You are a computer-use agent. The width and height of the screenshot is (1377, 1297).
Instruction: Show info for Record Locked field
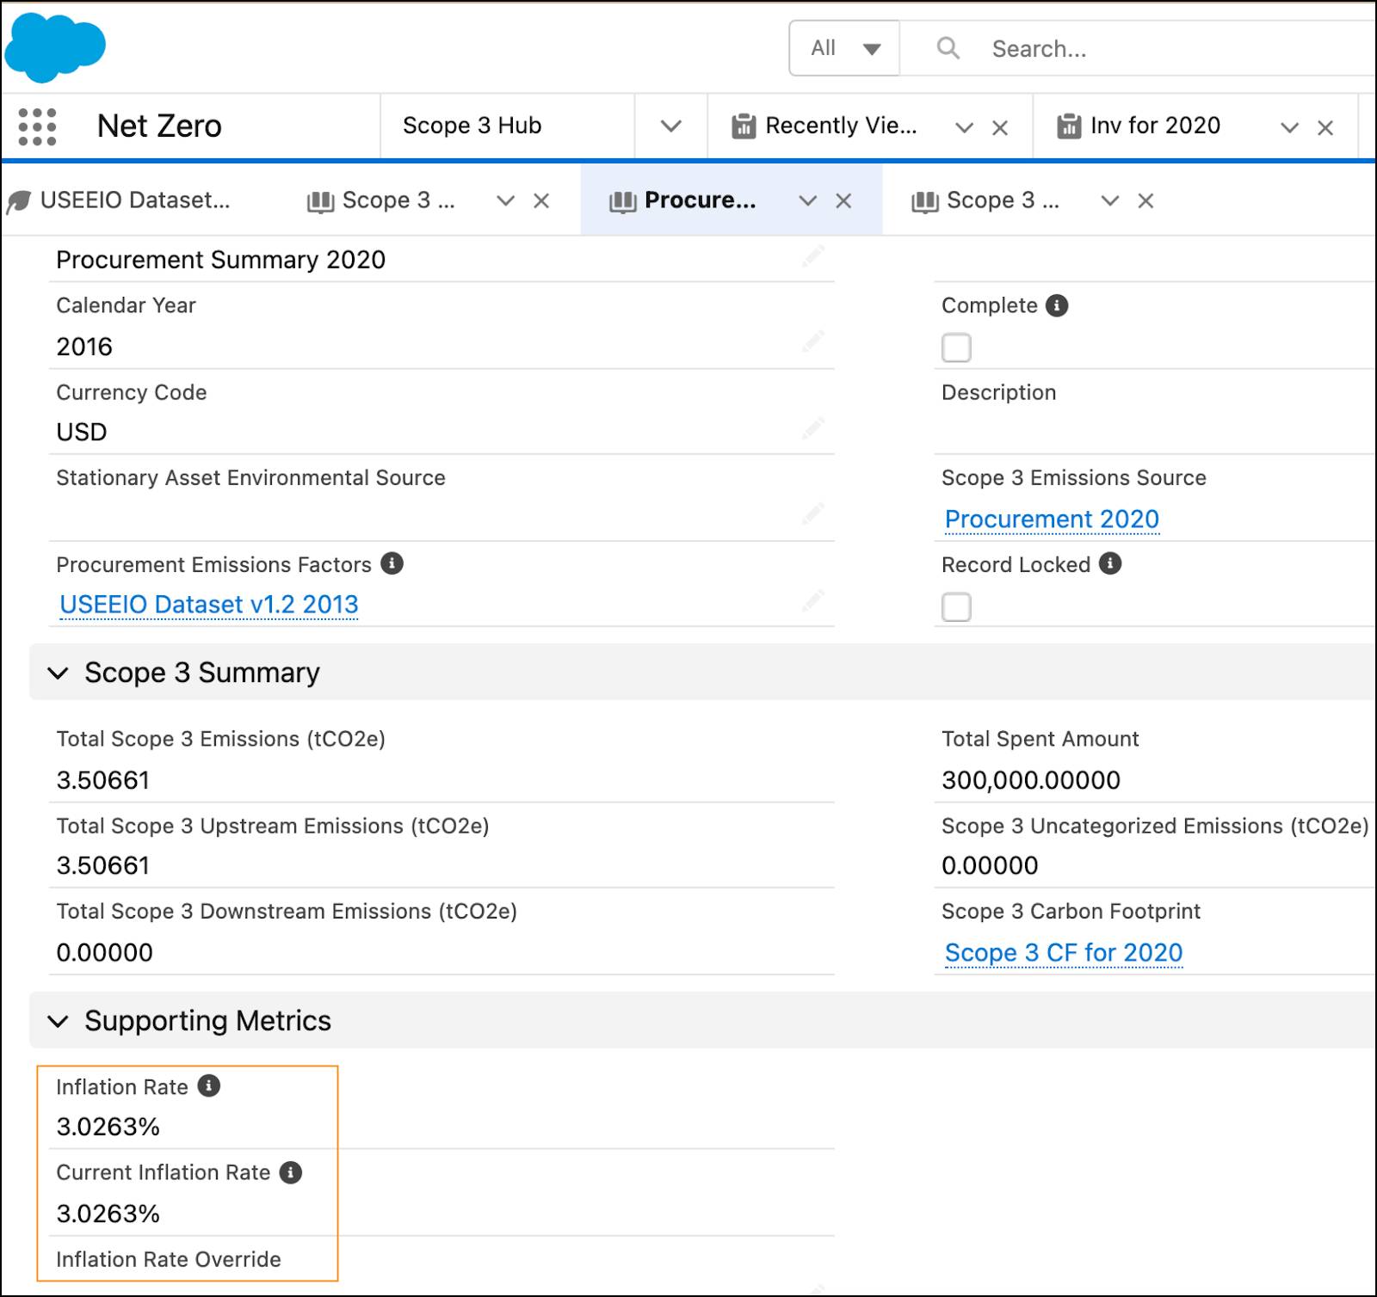tap(1110, 563)
